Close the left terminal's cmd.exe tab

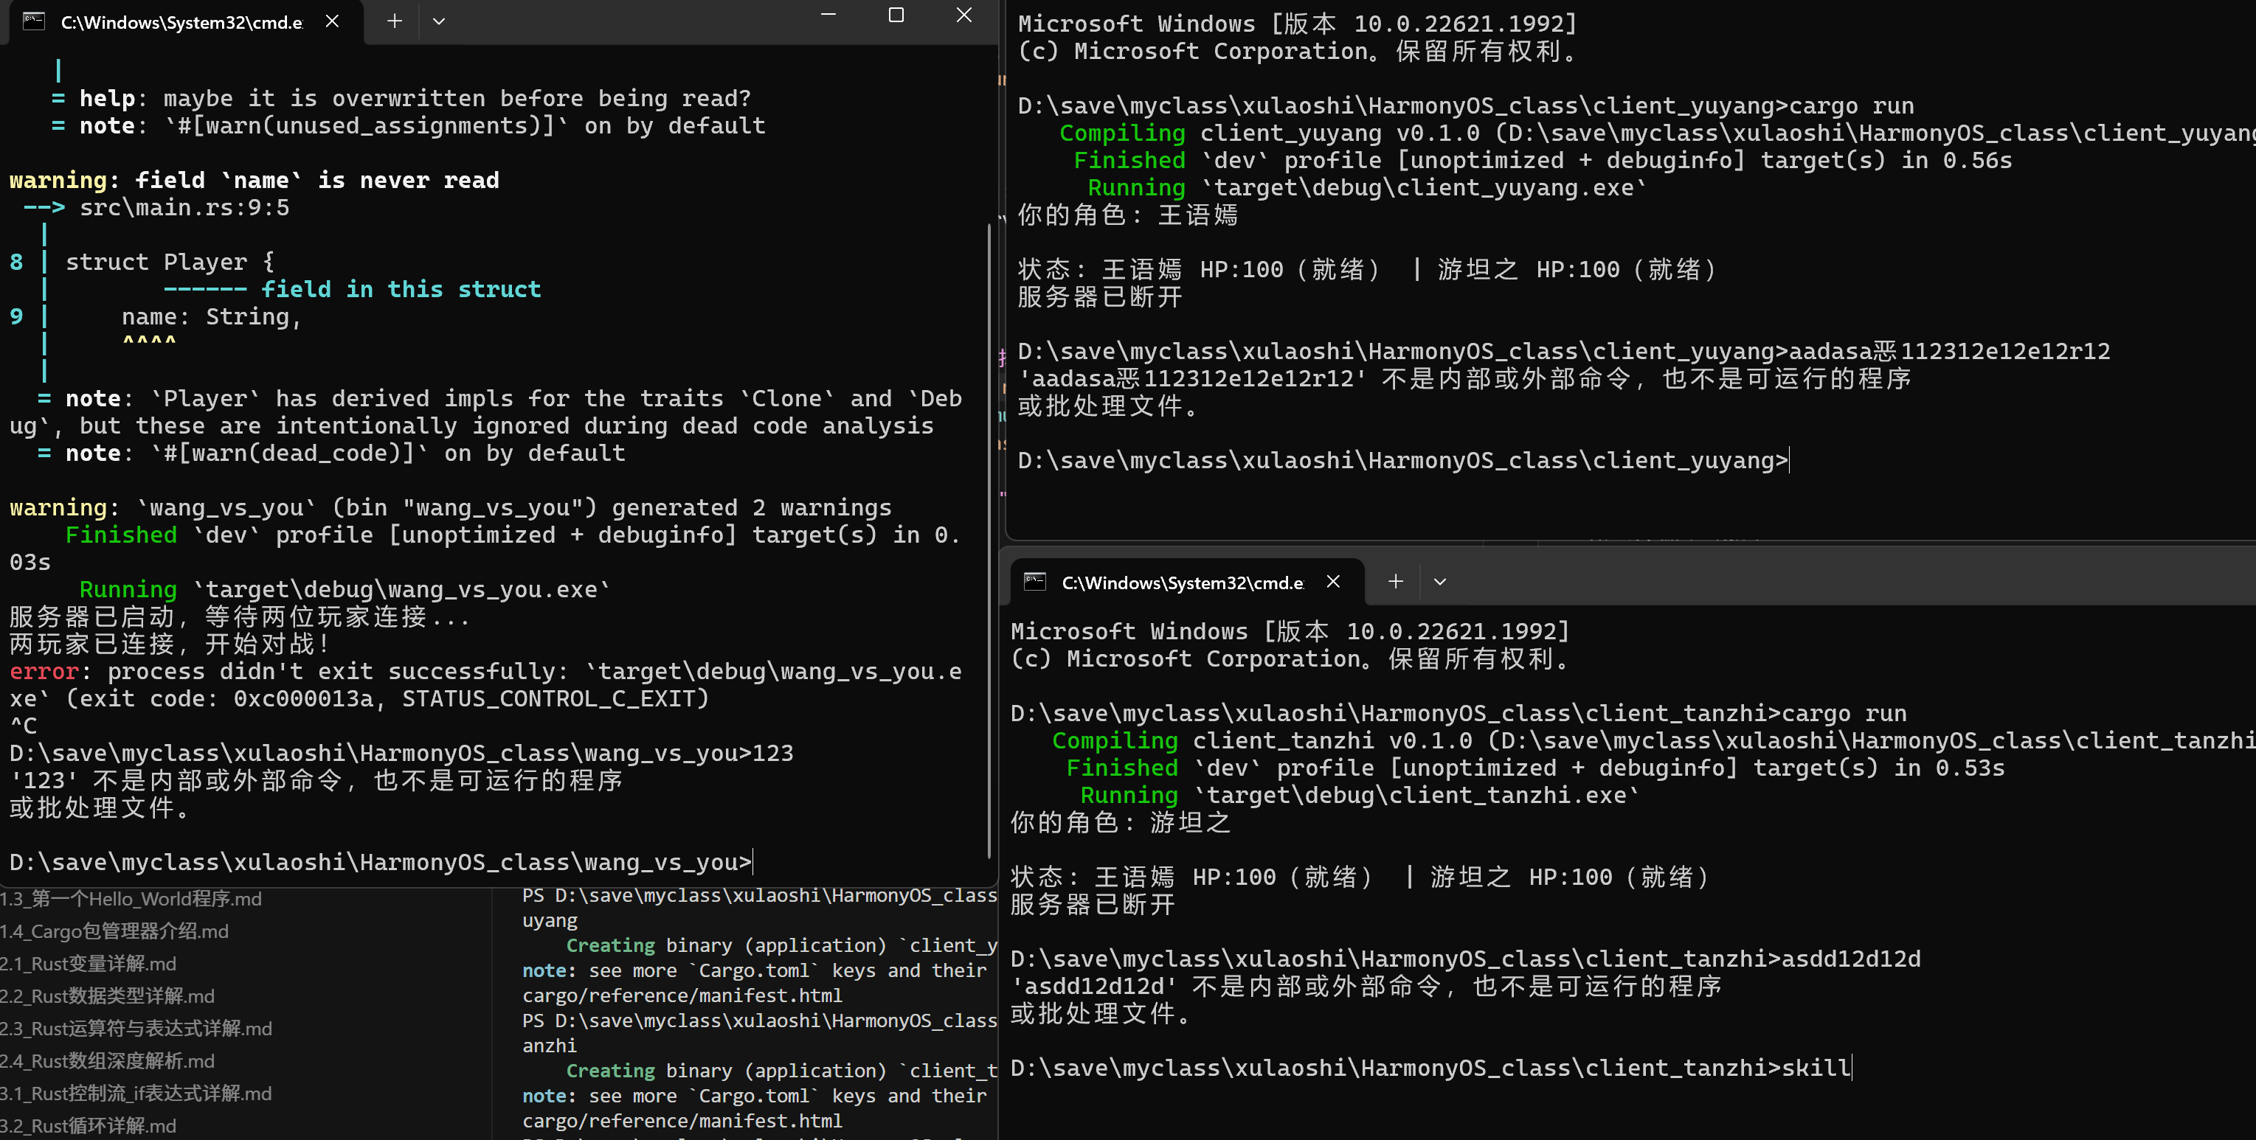click(x=332, y=21)
